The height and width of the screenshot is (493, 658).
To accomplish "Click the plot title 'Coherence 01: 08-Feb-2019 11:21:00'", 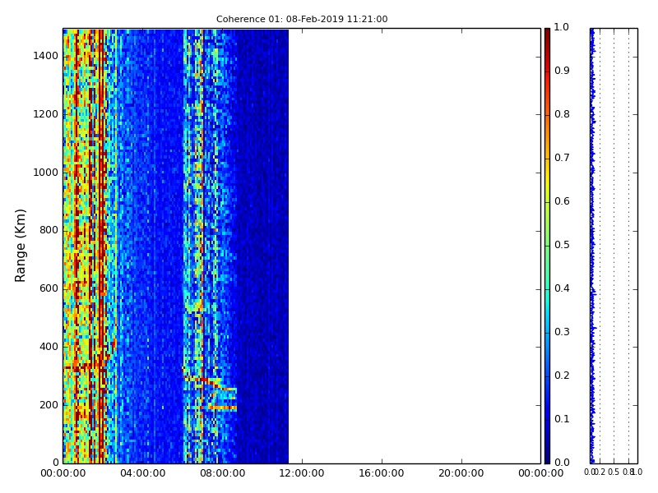I will [x=302, y=19].
